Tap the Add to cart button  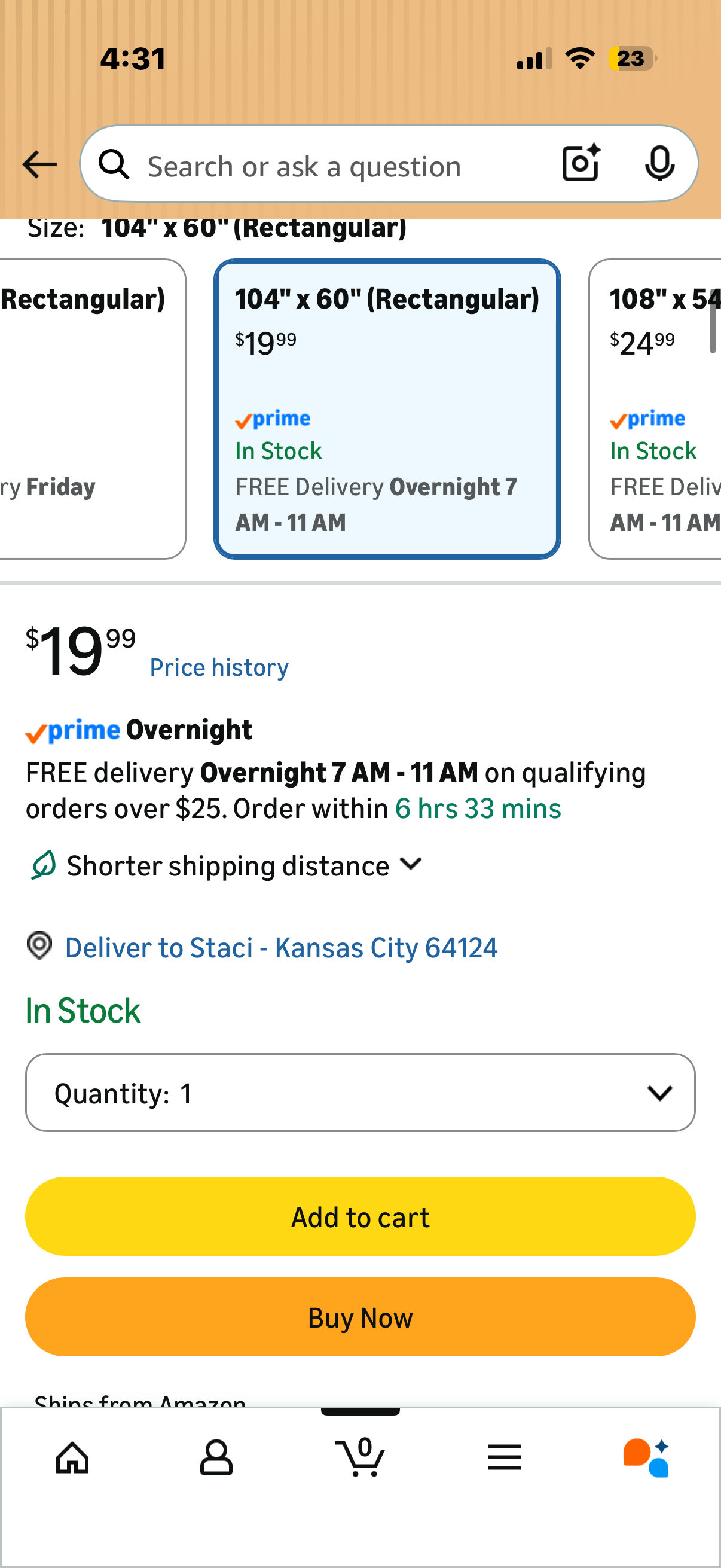[360, 1216]
